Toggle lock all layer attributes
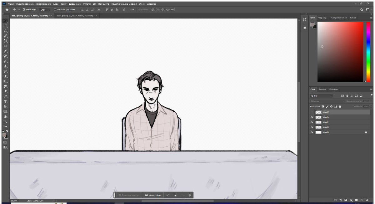Image resolution: width=375 pixels, height=204 pixels. (340, 106)
